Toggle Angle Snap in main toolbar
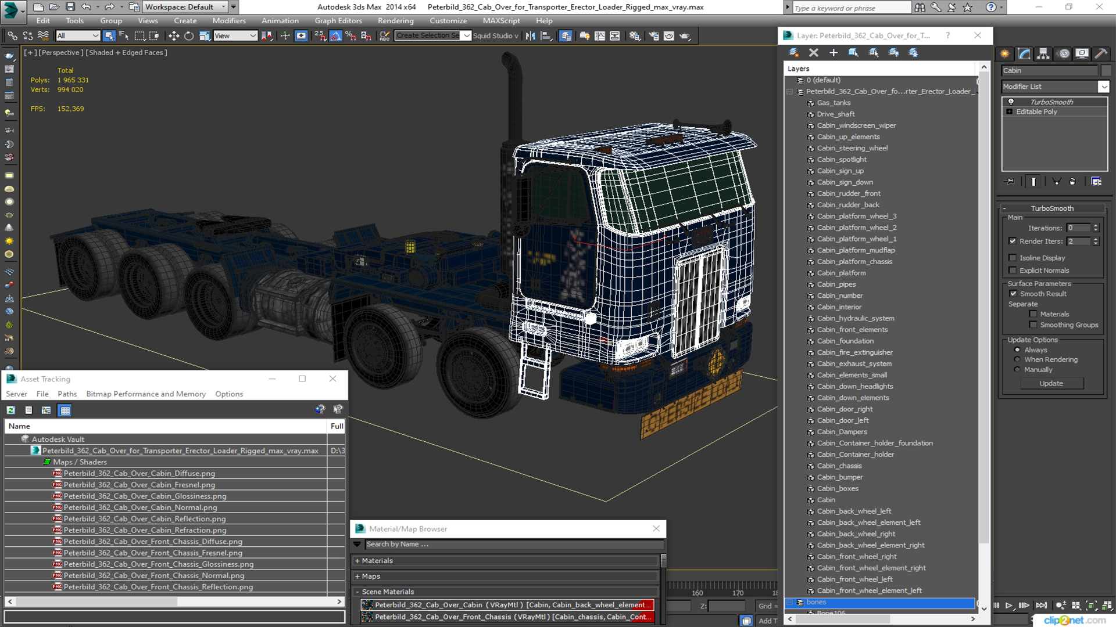 click(335, 35)
